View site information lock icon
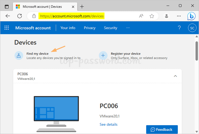Screen dimensions: 199x134 tap(34, 16)
